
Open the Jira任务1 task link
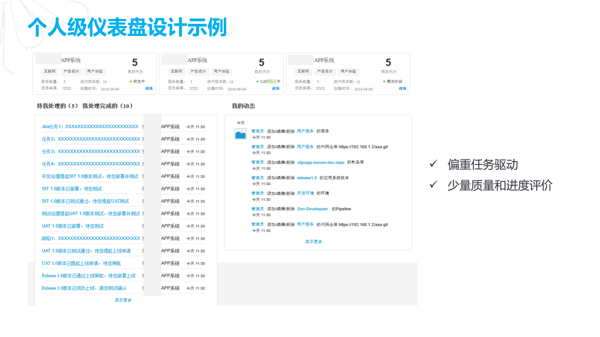tap(90, 127)
